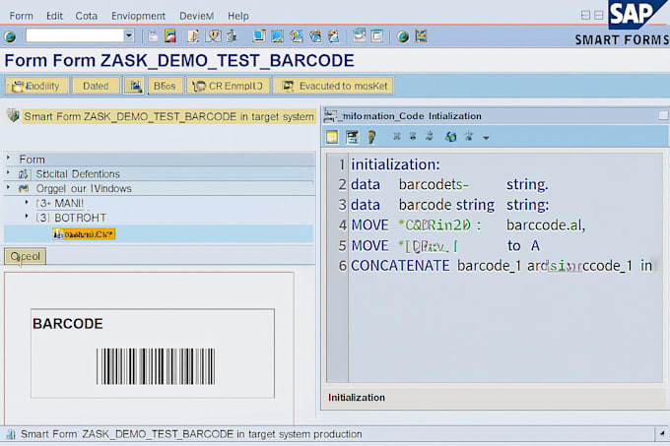Open the Cota menu
The width and height of the screenshot is (670, 446).
pos(87,16)
